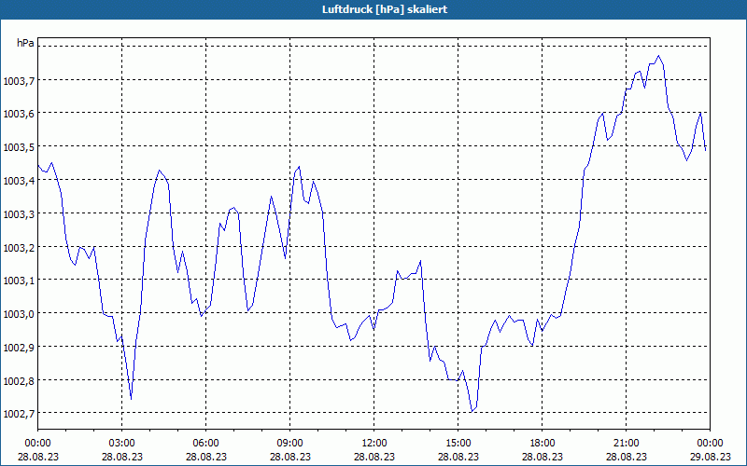Image resolution: width=747 pixels, height=466 pixels.
Task: Click the y-axis label 1003,4
Action: tap(19, 180)
